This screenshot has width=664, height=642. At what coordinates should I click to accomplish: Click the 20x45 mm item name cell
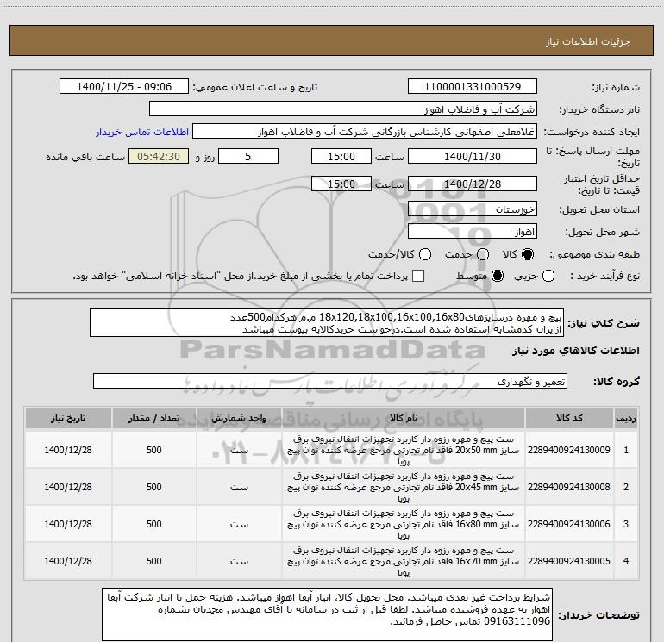coord(404,487)
